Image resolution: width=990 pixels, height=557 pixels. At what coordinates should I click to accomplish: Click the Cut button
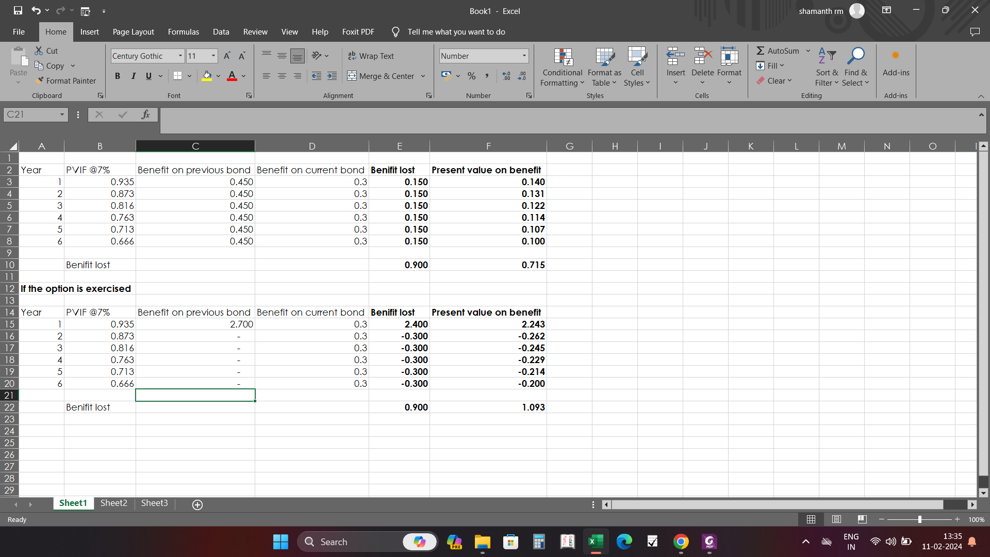[46, 51]
